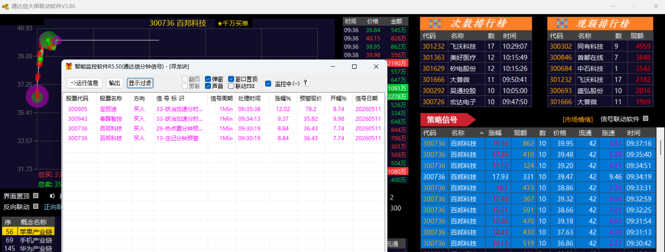The width and height of the screenshot is (665, 252).
Task: Click the green bubble cluster at chart top
Action: (49, 41)
